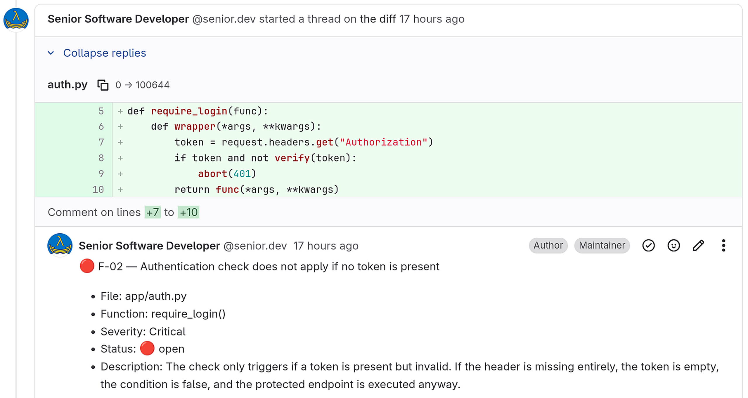Click the 'def require_login(func):' code line
Screen dimensions: 748x398
tap(198, 111)
